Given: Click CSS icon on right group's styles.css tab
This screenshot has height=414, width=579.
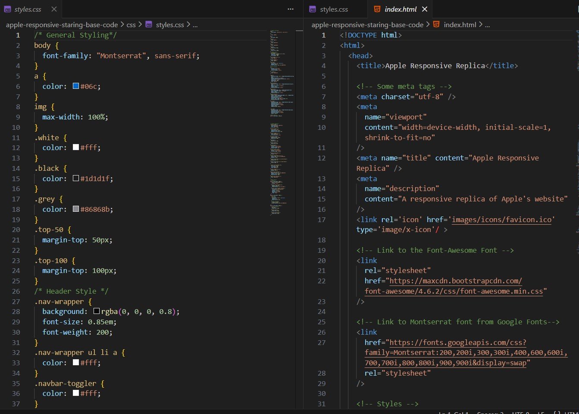Looking at the screenshot, I should point(313,9).
